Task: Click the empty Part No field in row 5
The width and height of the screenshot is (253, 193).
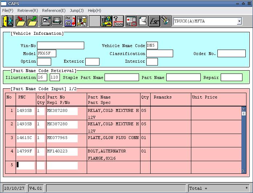Action: [62, 165]
